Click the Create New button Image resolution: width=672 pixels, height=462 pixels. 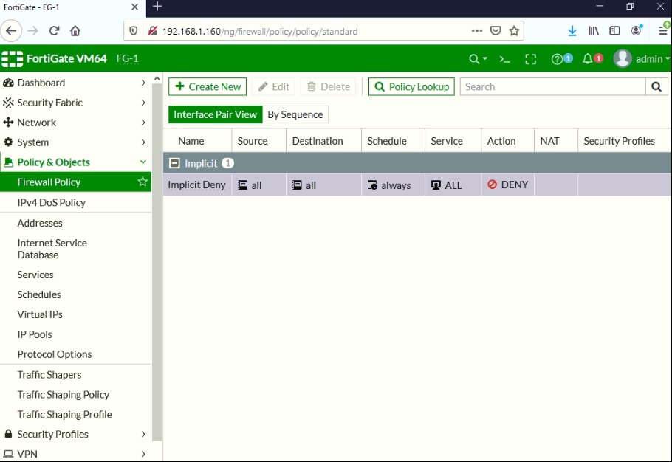pos(208,86)
